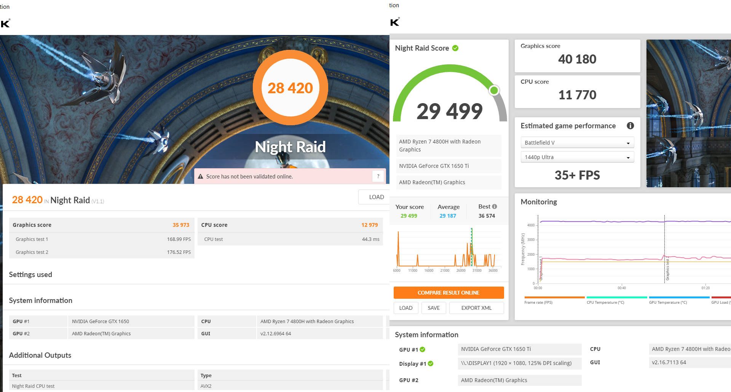Click the v2.16.7113 64 GUI version field
The height and width of the screenshot is (392, 731).
point(690,362)
